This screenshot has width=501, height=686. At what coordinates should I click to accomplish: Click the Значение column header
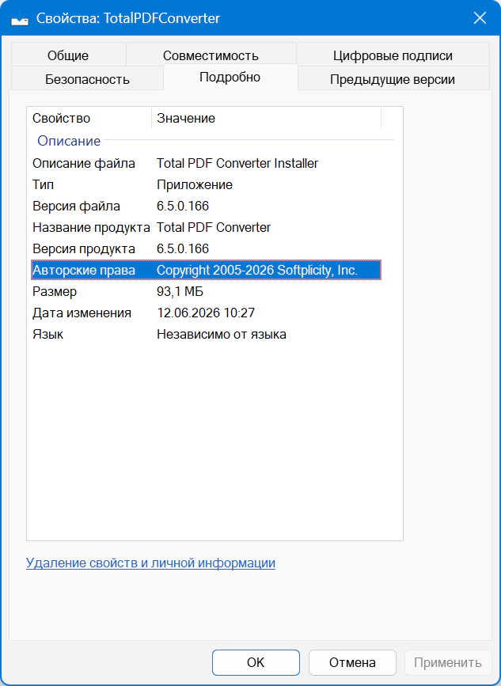(267, 118)
